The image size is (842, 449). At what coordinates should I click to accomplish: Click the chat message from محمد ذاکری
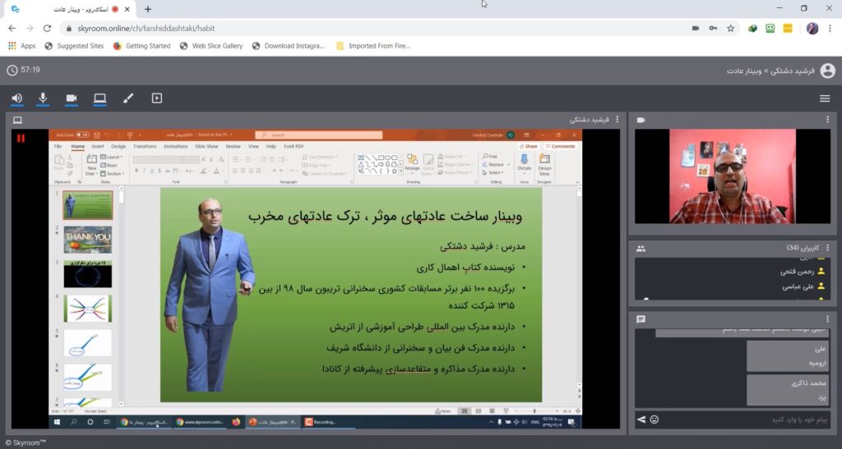coord(787,390)
